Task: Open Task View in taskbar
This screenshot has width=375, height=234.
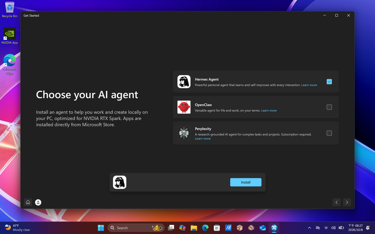Action: (x=171, y=228)
